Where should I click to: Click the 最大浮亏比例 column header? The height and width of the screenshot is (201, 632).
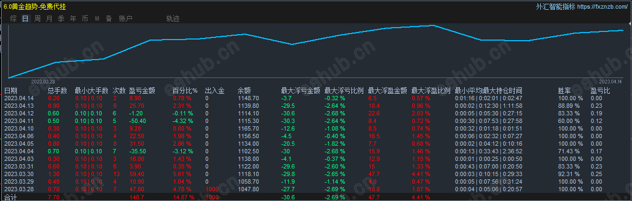(344, 91)
